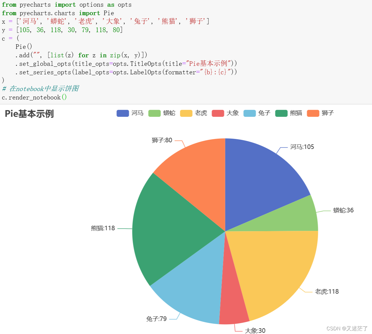Click the 老虎 legend color swatch
This screenshot has height=334, width=372.
tap(186, 113)
